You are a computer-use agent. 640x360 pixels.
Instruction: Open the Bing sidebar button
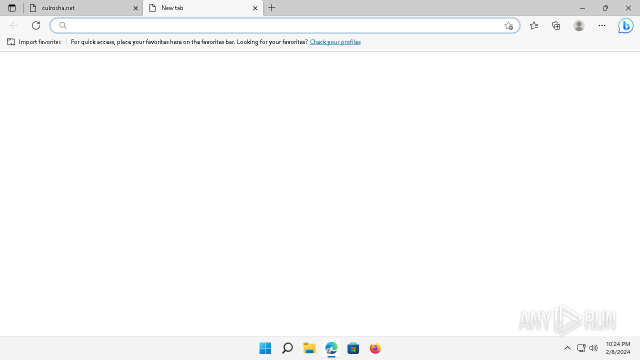[625, 25]
